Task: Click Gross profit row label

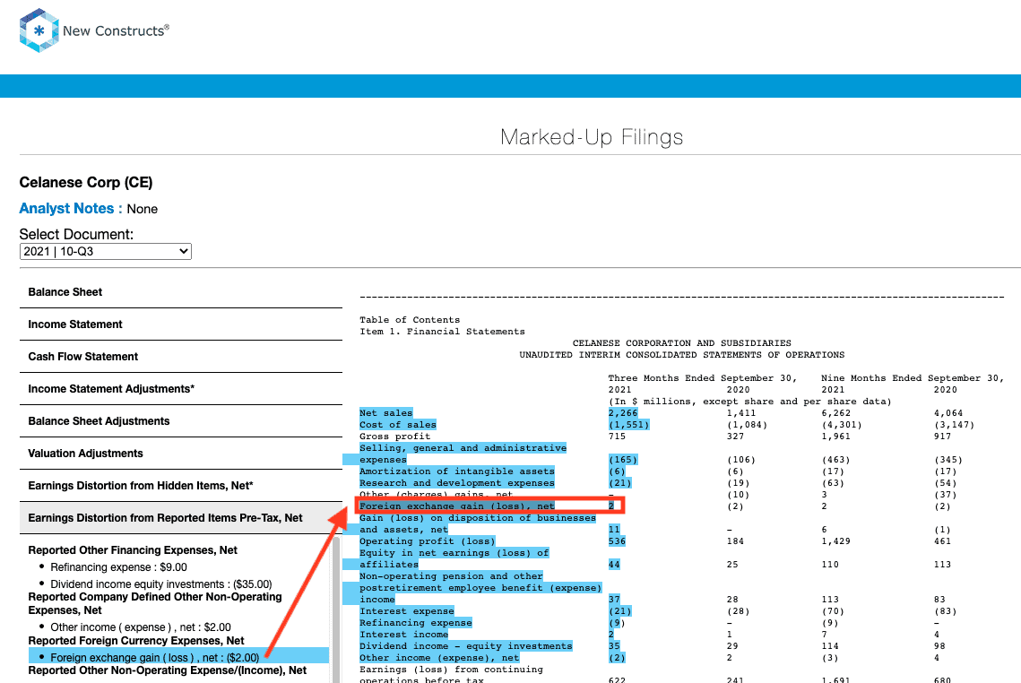Action: (394, 437)
